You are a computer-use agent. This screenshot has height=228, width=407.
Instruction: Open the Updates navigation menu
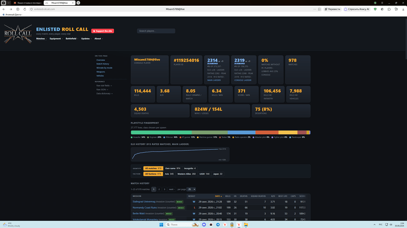click(x=86, y=39)
